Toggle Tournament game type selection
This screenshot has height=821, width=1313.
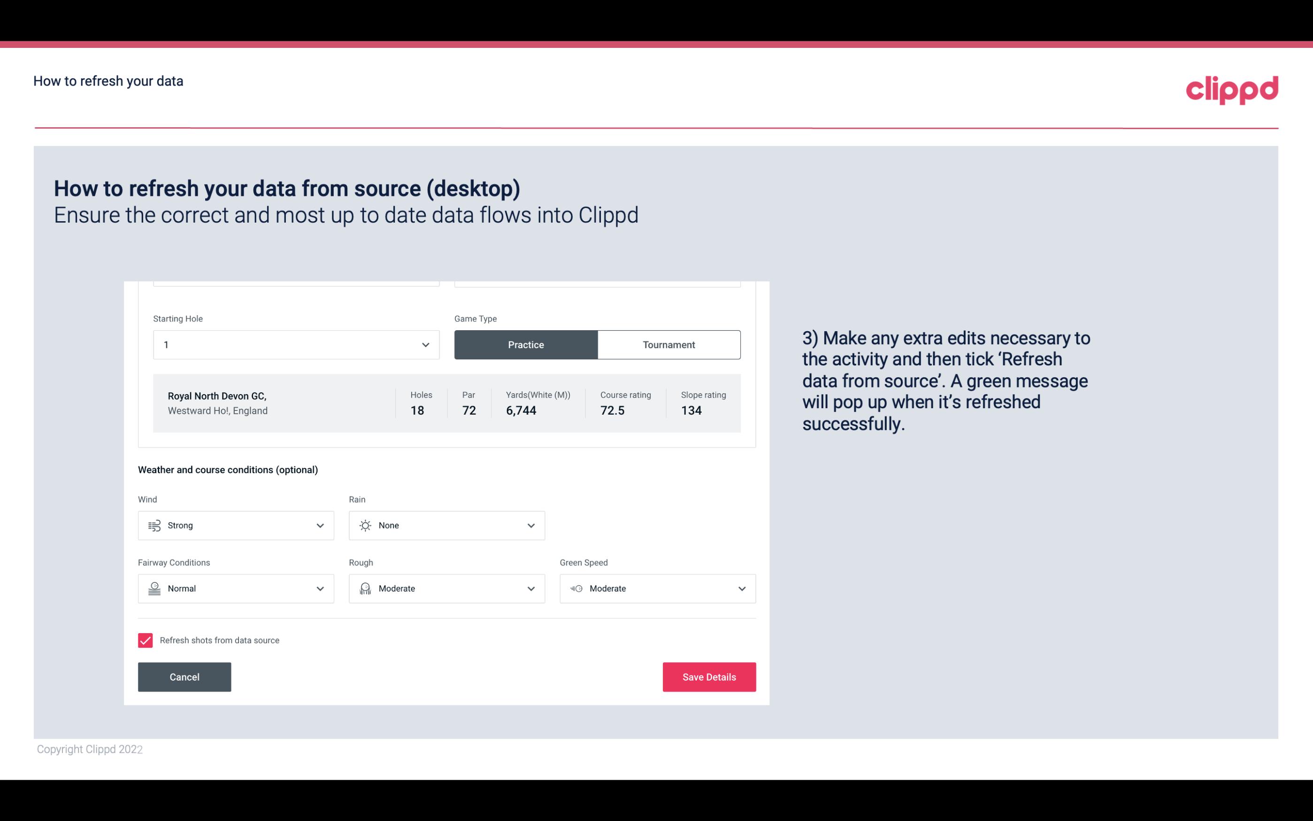tap(669, 344)
